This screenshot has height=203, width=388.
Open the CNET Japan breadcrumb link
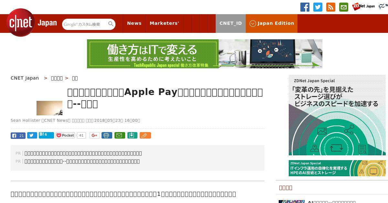pos(25,78)
